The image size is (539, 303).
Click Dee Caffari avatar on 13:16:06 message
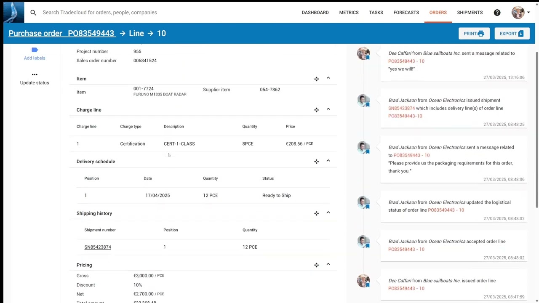coord(363,53)
